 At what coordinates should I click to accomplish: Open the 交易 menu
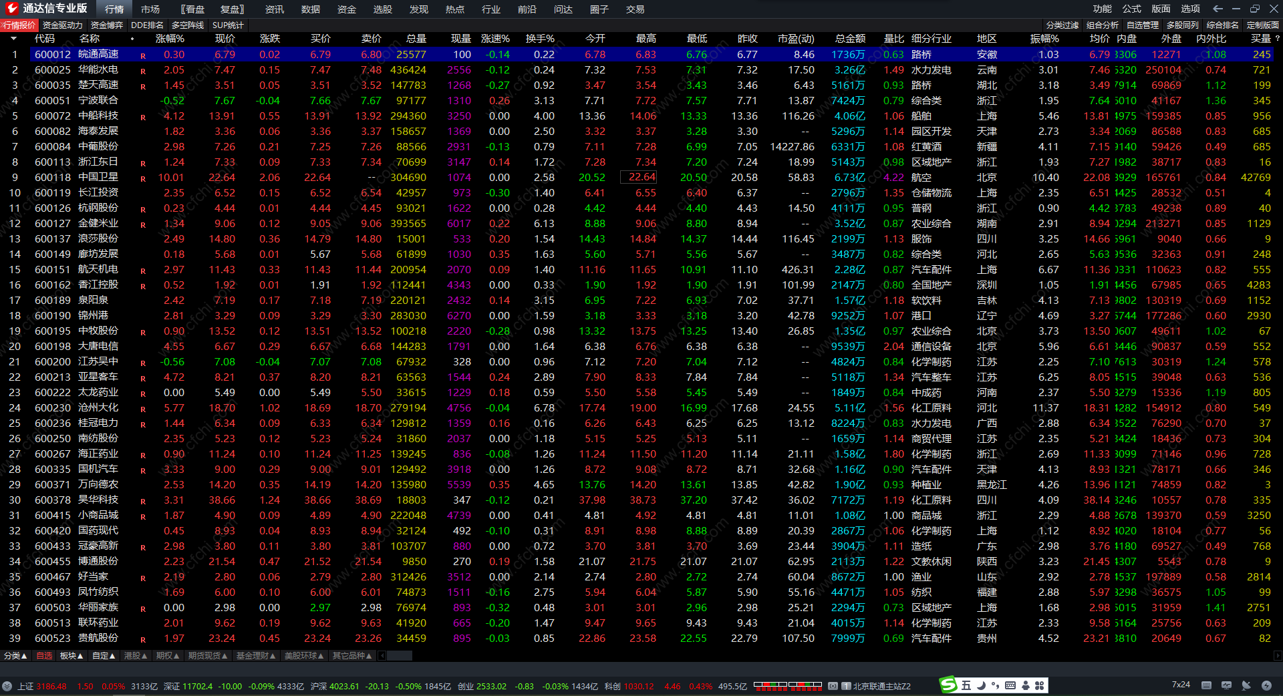click(635, 9)
